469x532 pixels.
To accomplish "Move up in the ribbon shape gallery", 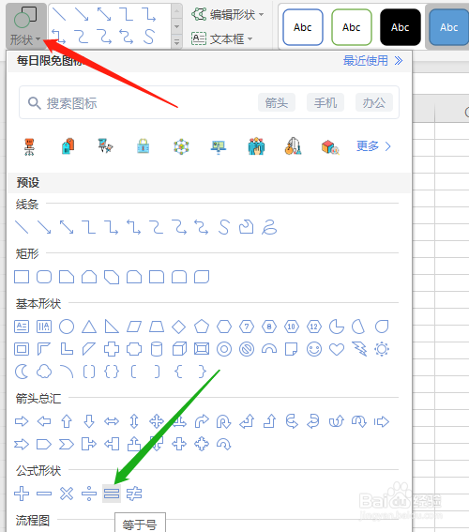I will [x=176, y=11].
